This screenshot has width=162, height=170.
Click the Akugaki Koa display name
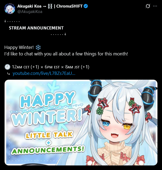coord(29,6)
